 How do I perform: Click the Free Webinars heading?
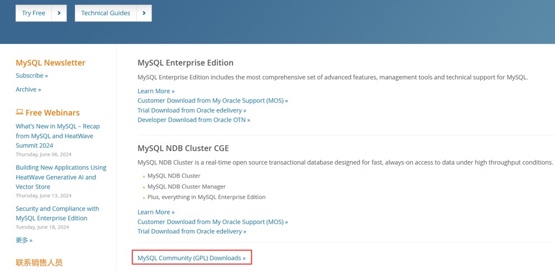52,113
